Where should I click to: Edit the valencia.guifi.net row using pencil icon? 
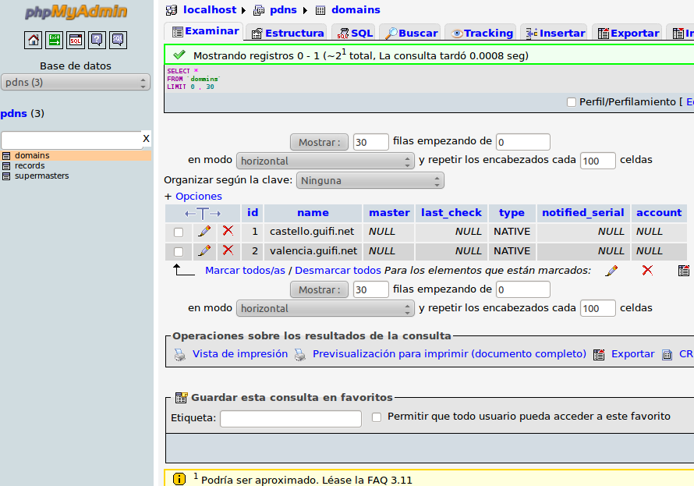tap(204, 250)
